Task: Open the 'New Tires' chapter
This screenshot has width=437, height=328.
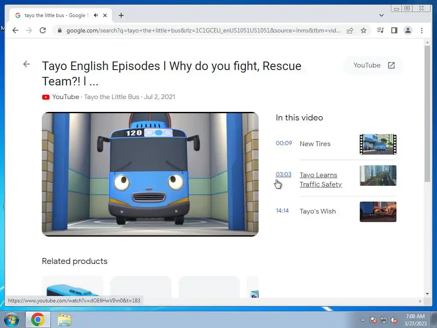Action: 315,143
